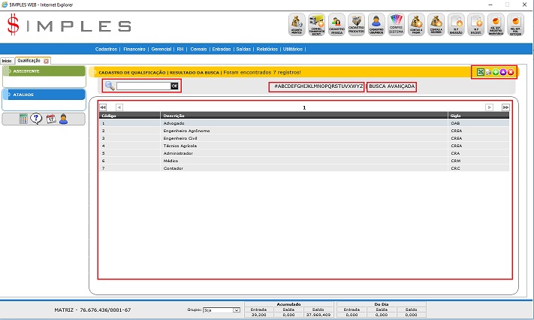This screenshot has width=534, height=320.
Task: Switch to the Início tab
Action: coord(7,60)
